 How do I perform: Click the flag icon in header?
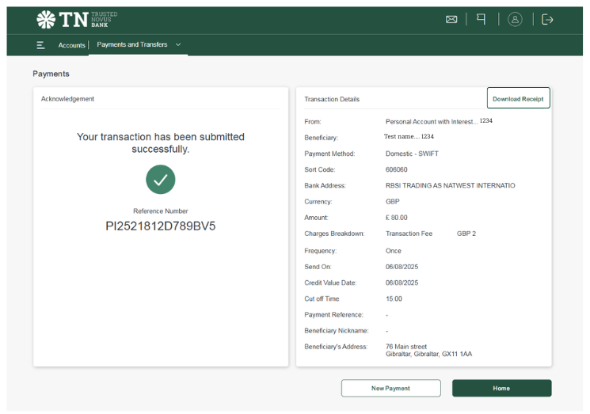point(481,19)
